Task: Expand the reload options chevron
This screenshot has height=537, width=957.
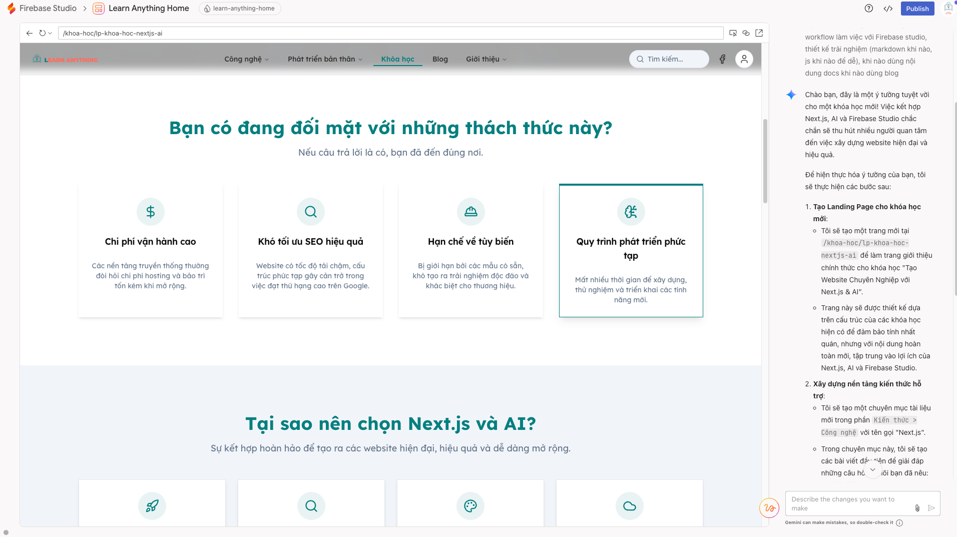Action: click(49, 33)
